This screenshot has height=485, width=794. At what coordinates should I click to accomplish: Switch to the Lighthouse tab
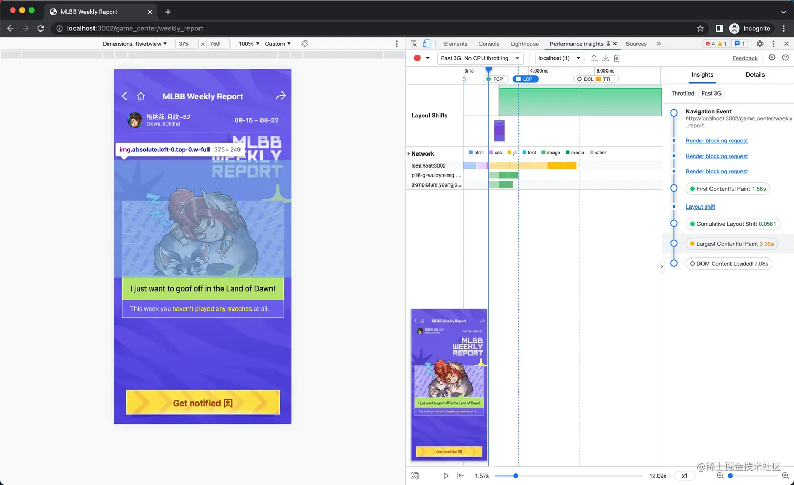pos(525,44)
